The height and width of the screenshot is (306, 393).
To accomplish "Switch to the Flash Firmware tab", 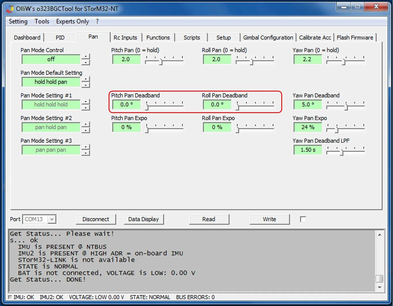I will pos(355,37).
